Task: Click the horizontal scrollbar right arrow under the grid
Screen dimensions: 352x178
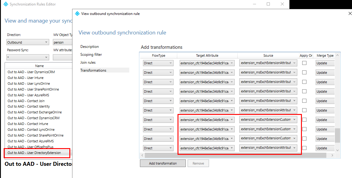Action: (x=332, y=155)
